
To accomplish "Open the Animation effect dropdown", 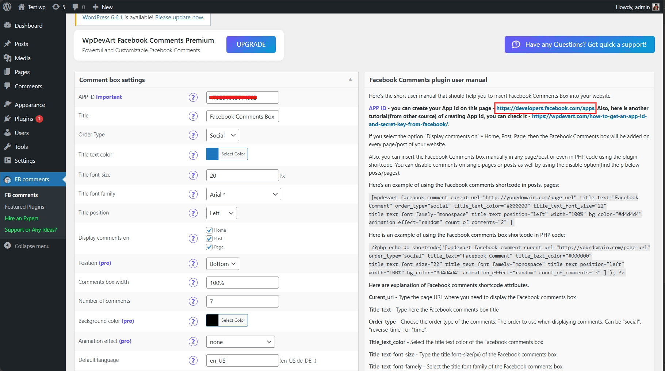I will pyautogui.click(x=240, y=341).
